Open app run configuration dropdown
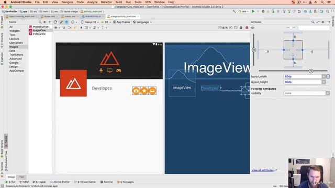Image resolution: width=335 pixels, height=188 pixels. tap(244, 11)
